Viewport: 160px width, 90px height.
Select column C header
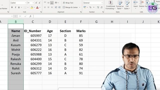[33, 22]
